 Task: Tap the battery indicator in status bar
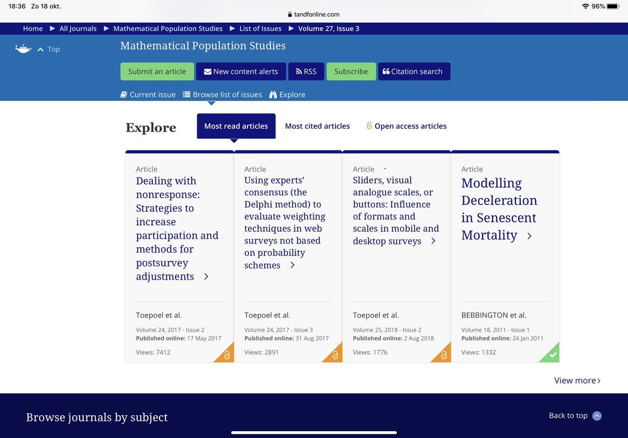point(613,6)
